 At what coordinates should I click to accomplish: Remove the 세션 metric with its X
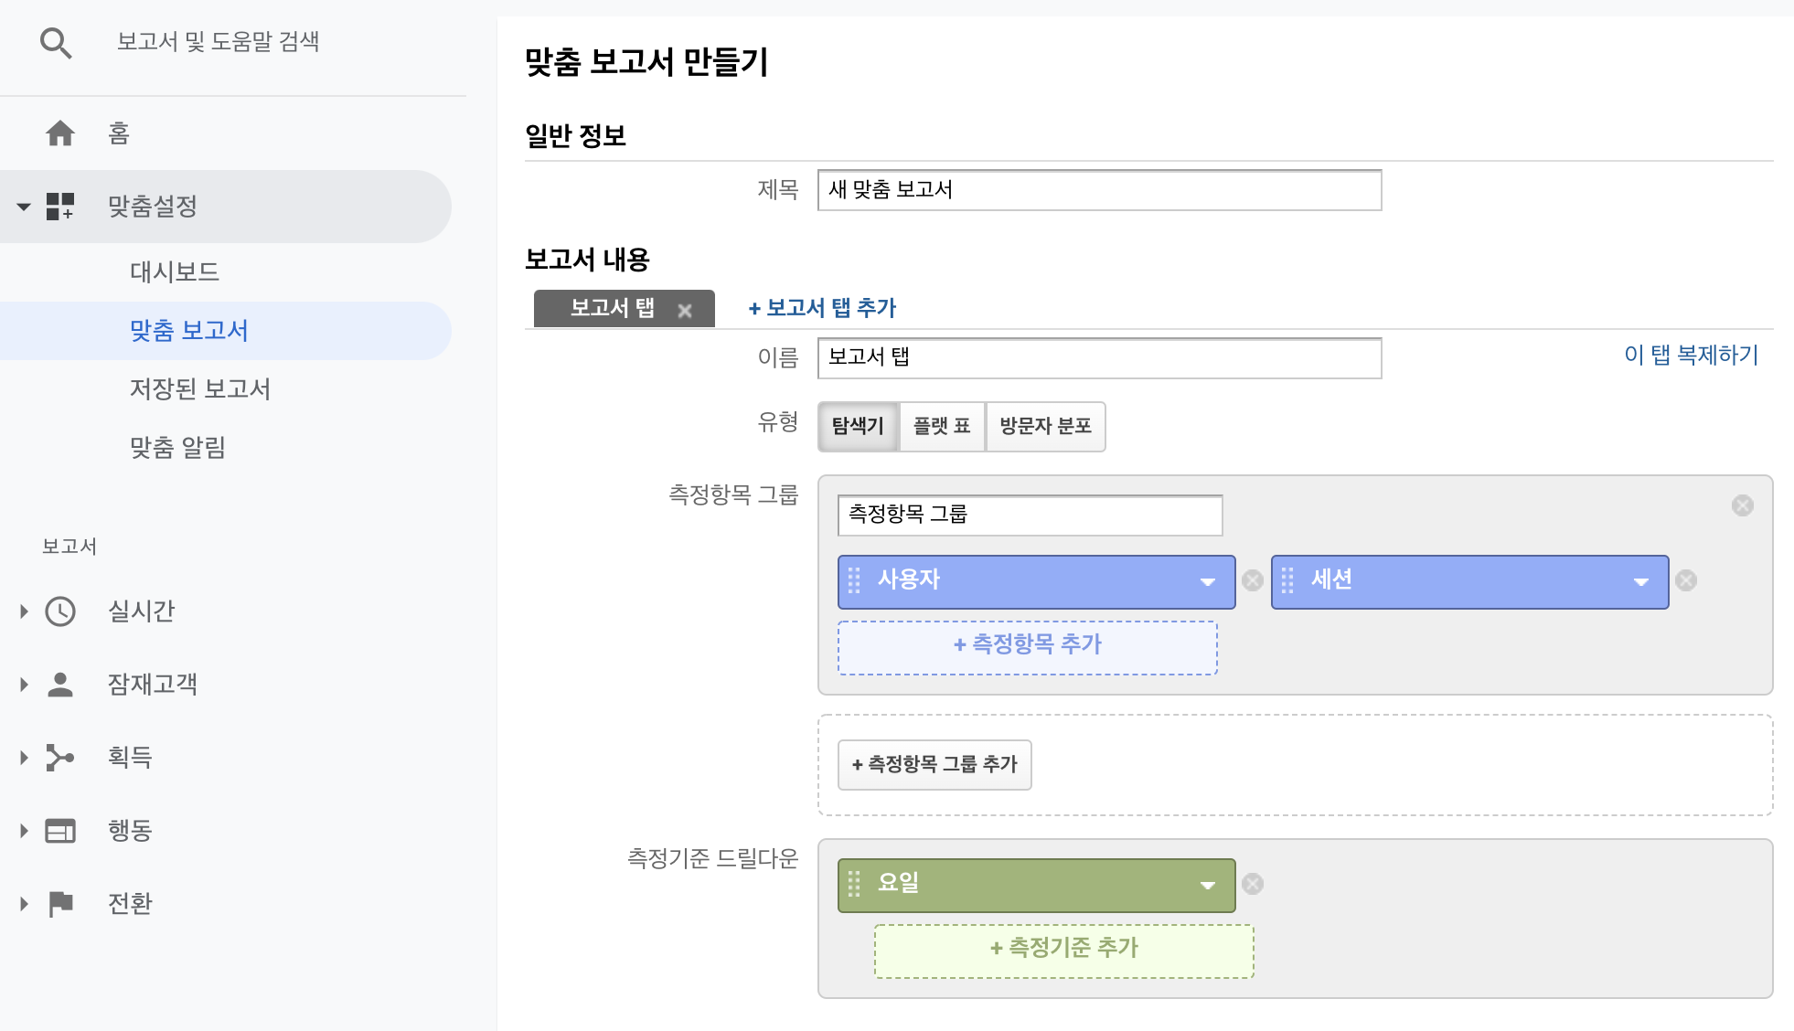(1686, 581)
